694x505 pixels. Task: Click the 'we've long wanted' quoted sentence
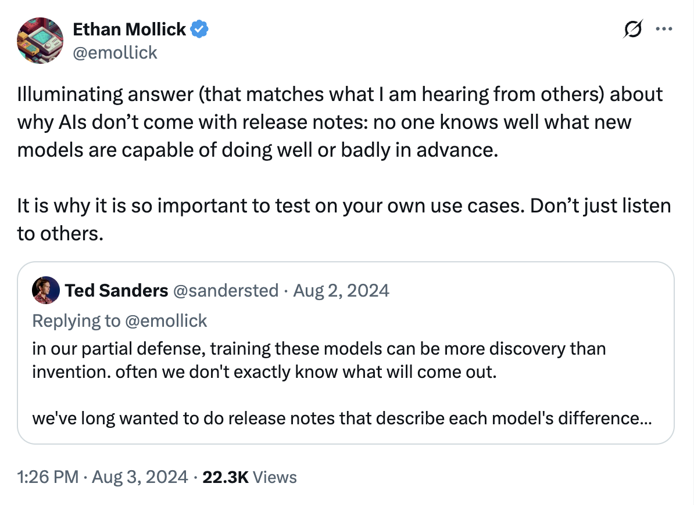pos(342,419)
